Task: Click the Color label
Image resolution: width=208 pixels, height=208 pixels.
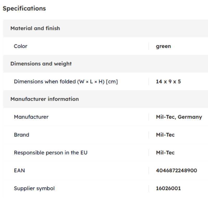Action: (x=21, y=46)
